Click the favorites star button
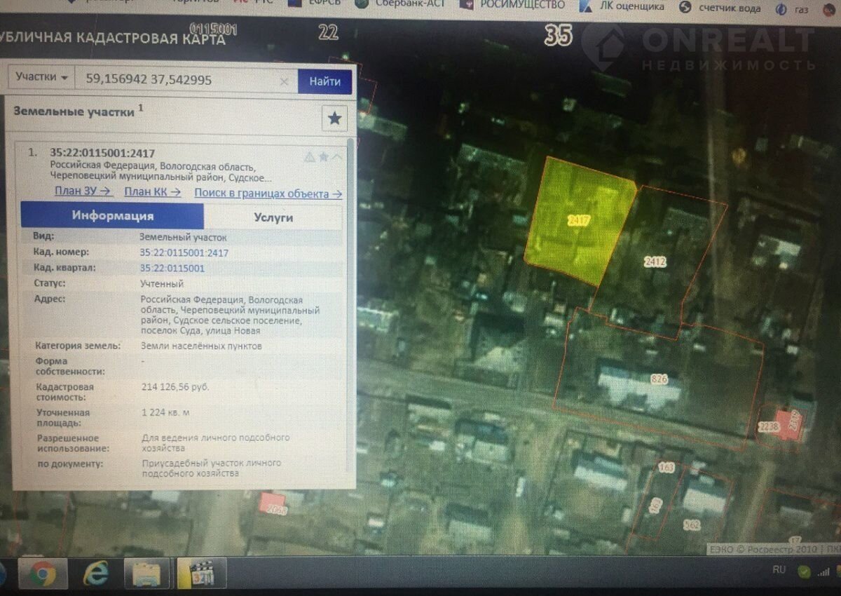841x596 pixels. point(334,118)
